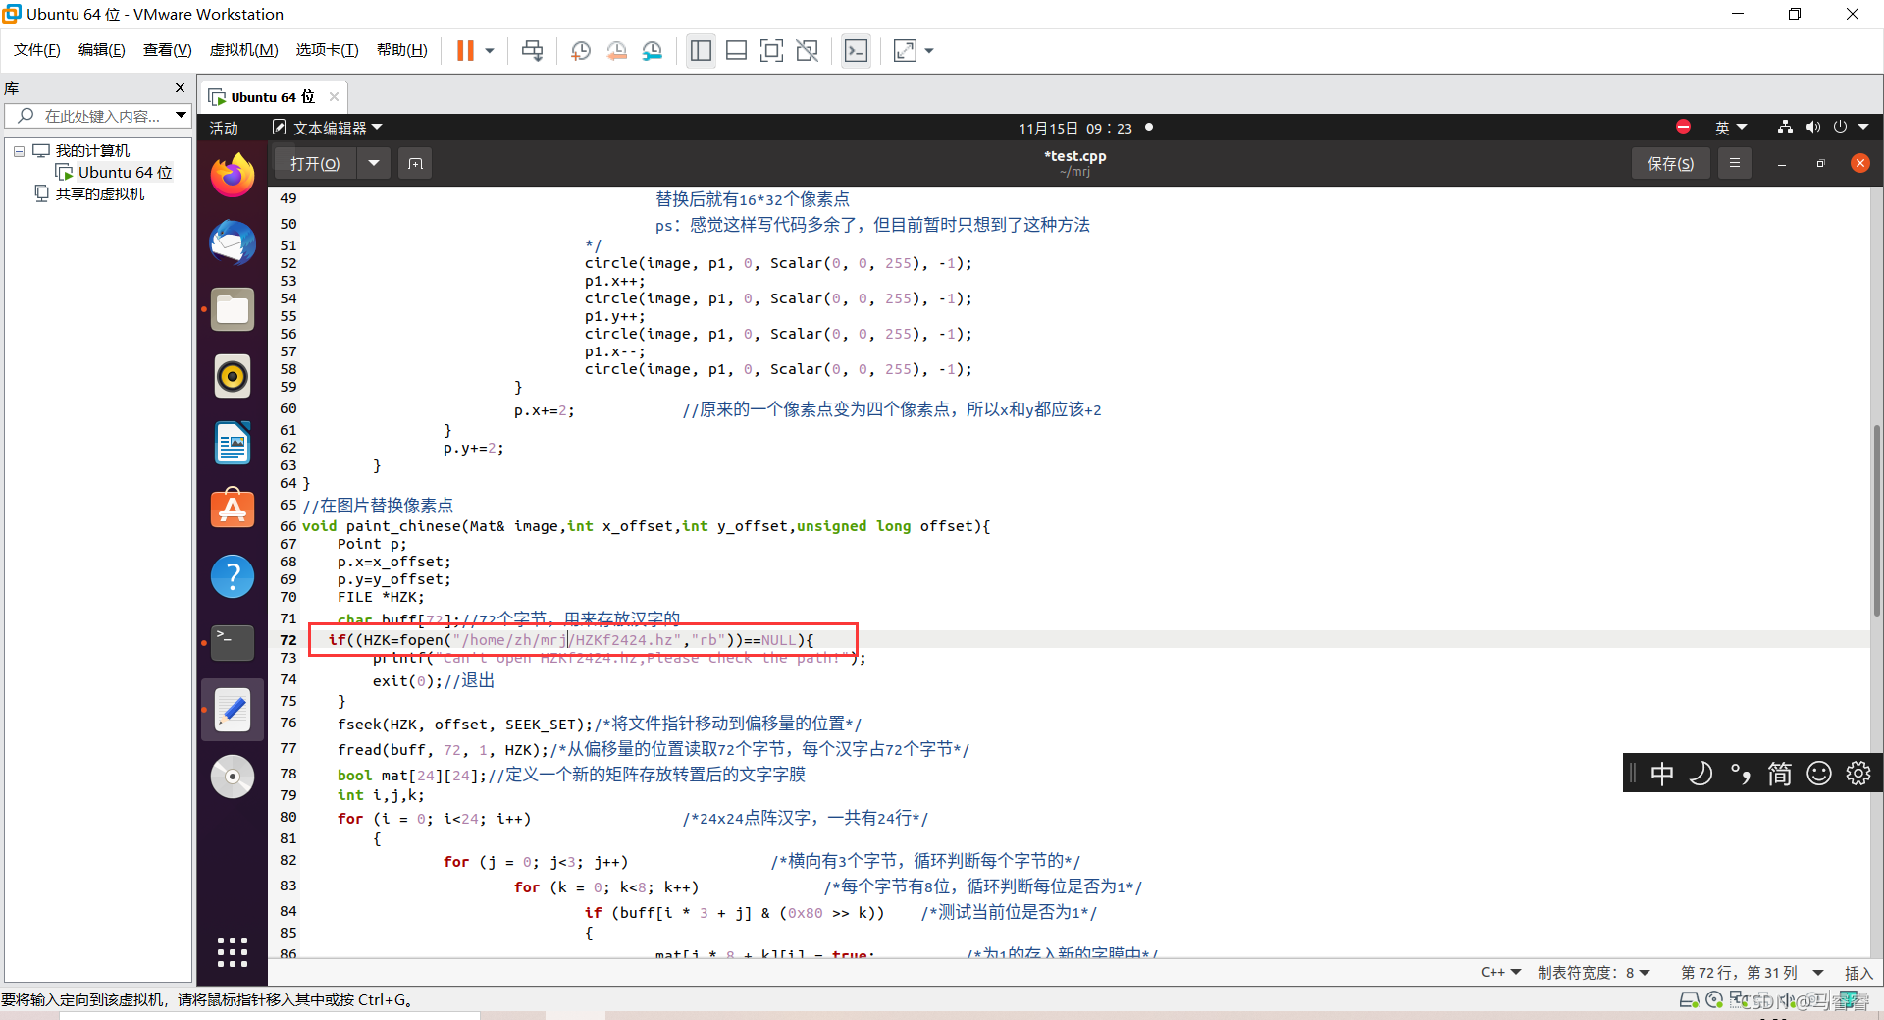Expand the VMware pause options arrow
The width and height of the screenshot is (1884, 1020).
[490, 50]
